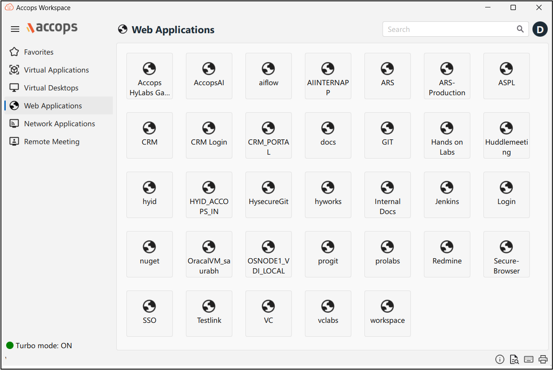Launch ARS-Production web app

447,76
